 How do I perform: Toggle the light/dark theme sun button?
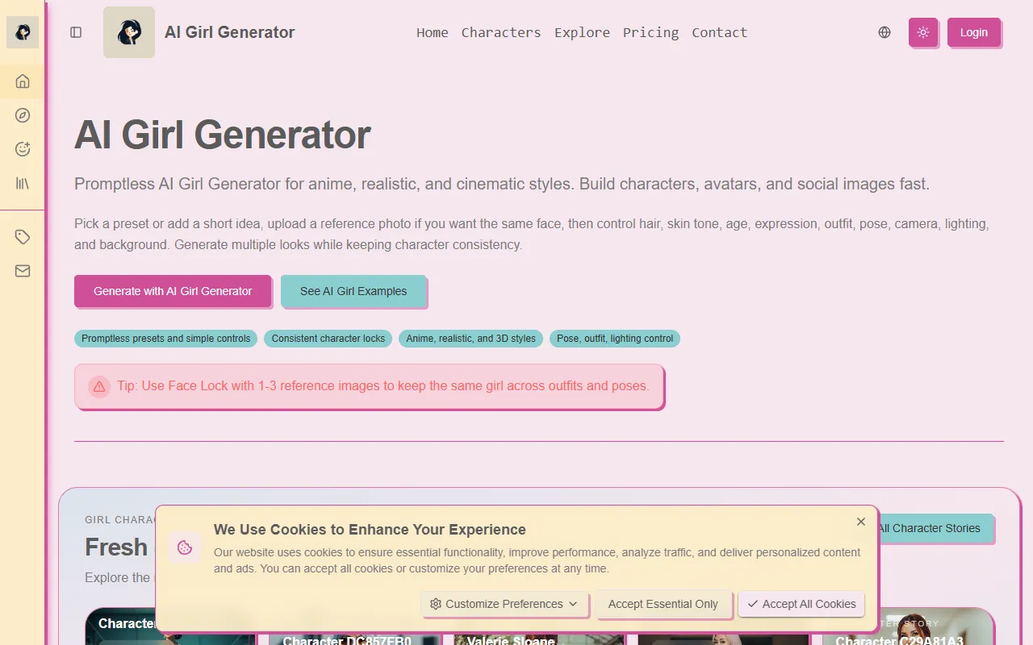click(x=923, y=32)
